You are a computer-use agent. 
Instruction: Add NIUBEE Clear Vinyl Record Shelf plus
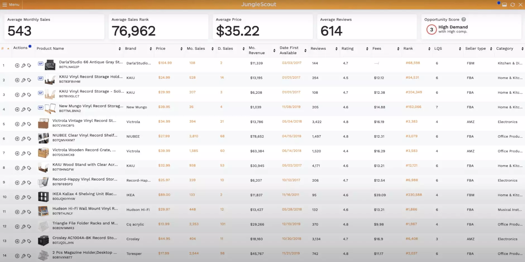coord(17,139)
